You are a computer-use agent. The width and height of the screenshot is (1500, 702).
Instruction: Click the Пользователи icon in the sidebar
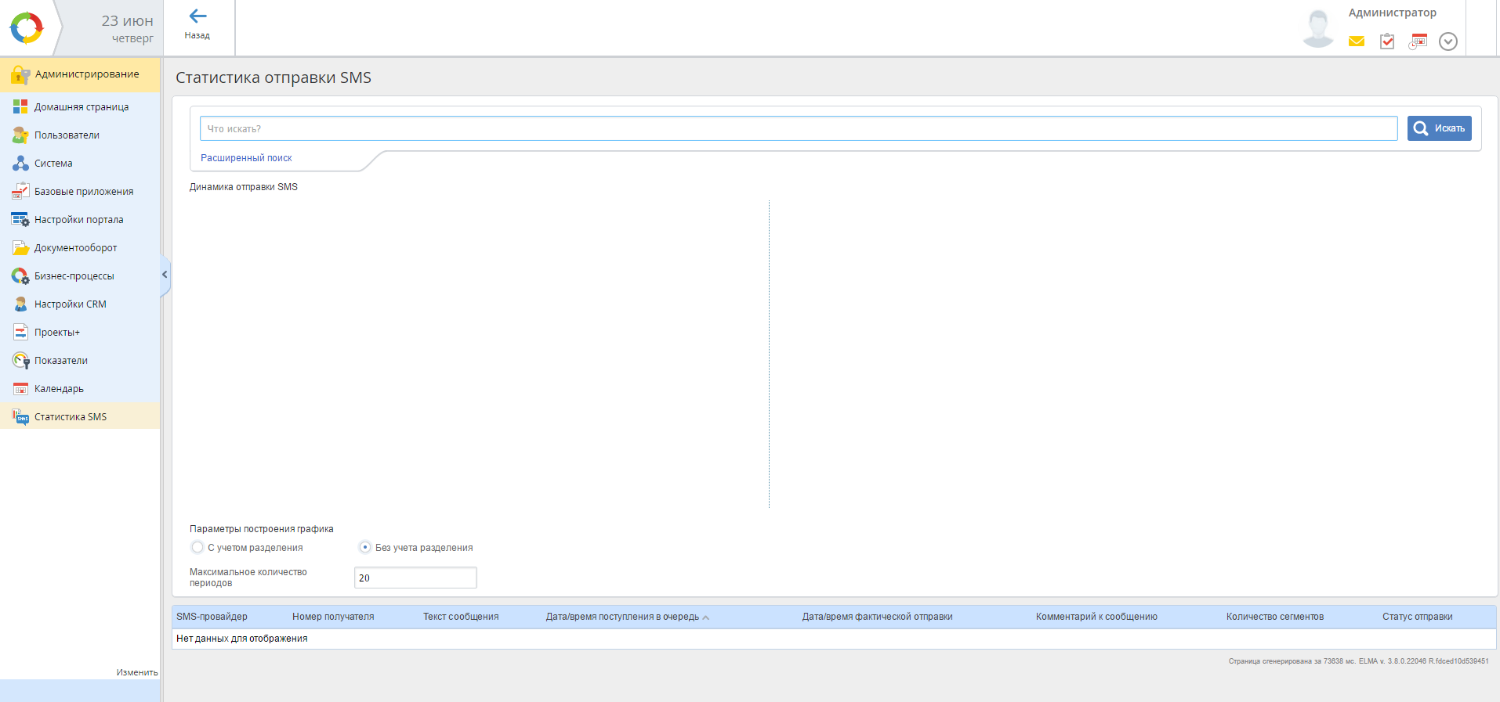pyautogui.click(x=20, y=135)
